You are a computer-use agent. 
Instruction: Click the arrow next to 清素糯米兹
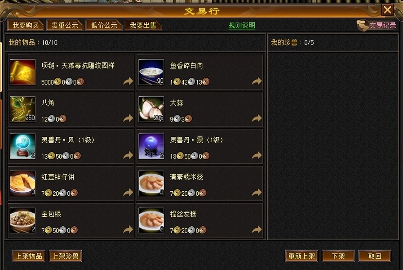point(257,193)
